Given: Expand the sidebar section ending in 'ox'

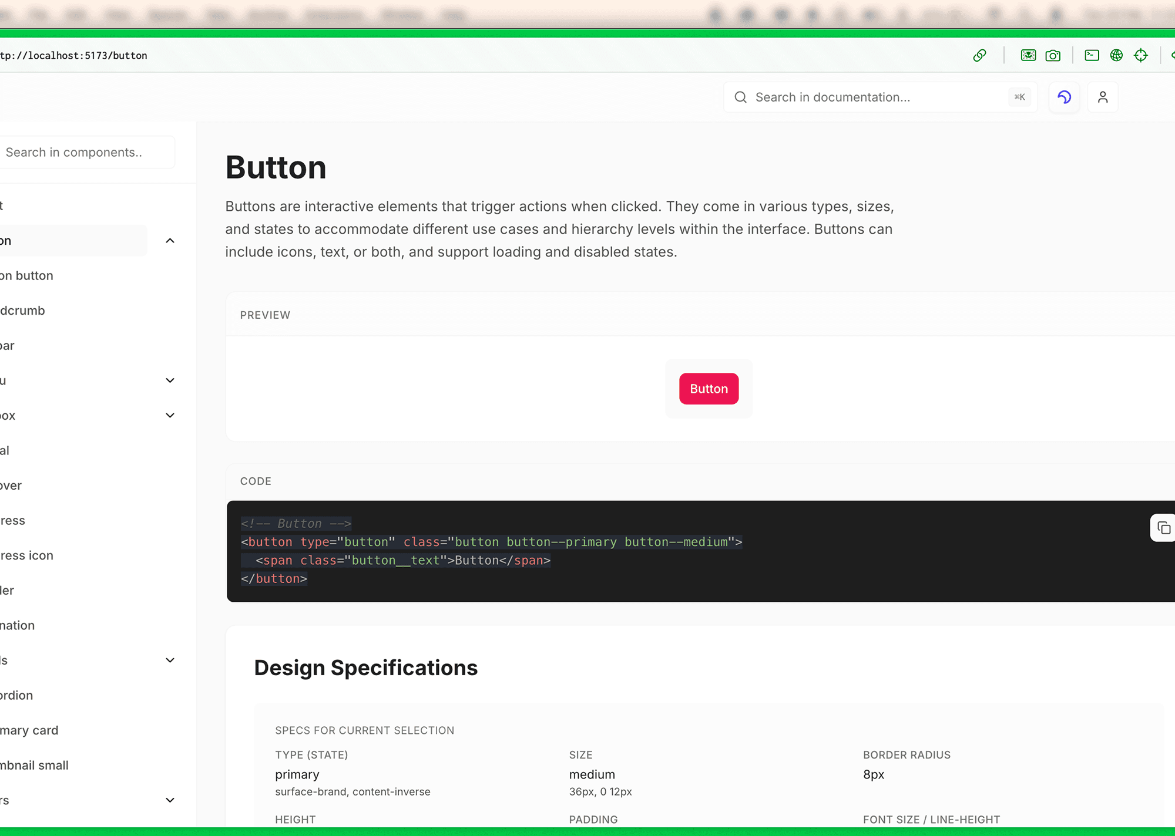Looking at the screenshot, I should coord(170,416).
